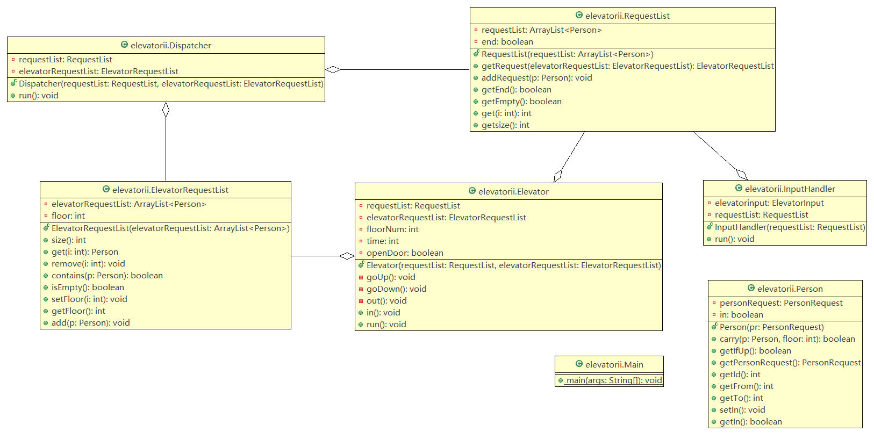
Task: Click the getIfUp(): boolean method
Action: [755, 351]
